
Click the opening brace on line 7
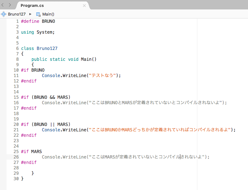[x=22, y=54]
